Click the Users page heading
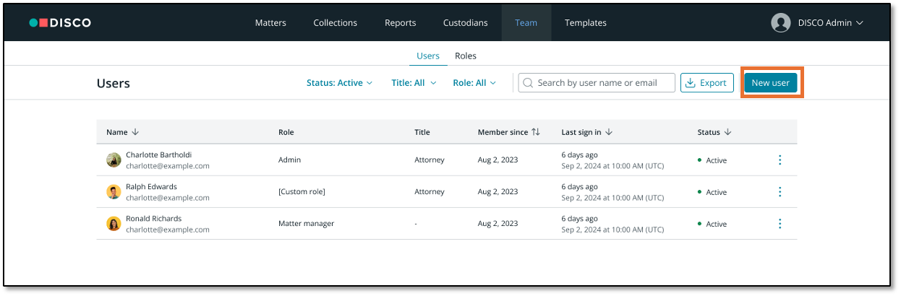Image resolution: width=901 pixels, height=296 pixels. point(114,83)
